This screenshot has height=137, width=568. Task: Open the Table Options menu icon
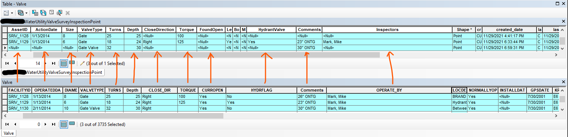6,13
